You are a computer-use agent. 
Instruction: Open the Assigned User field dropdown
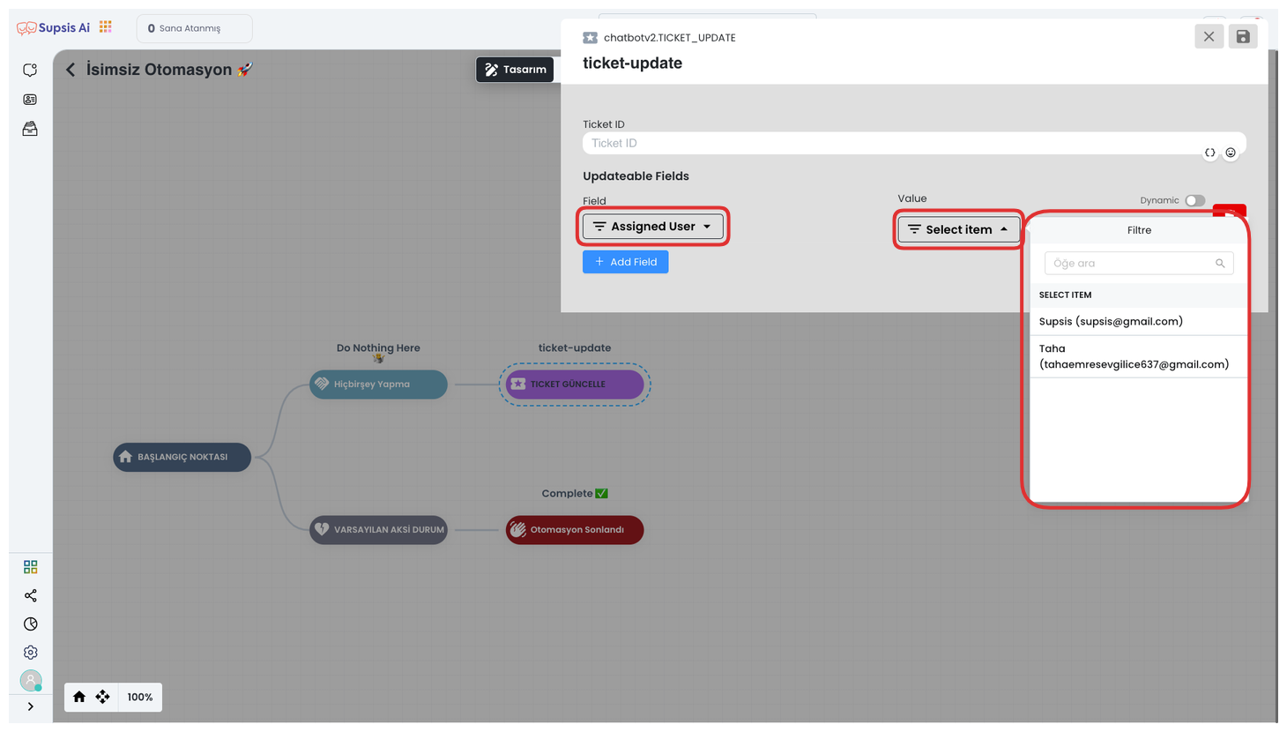pos(652,227)
